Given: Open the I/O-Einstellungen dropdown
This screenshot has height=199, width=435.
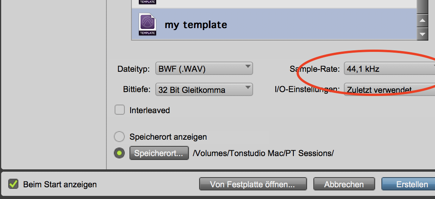Looking at the screenshot, I should pyautogui.click(x=389, y=89).
